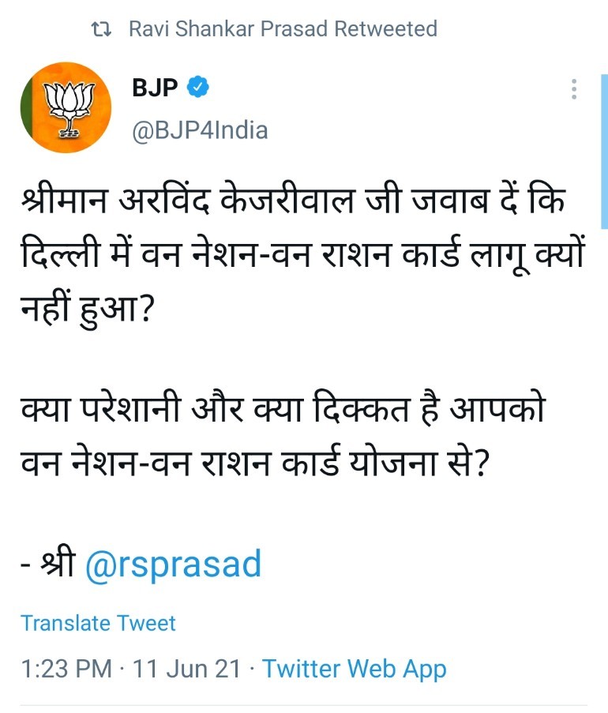Open the three-dot more options menu
608x713 pixels.
(x=574, y=89)
